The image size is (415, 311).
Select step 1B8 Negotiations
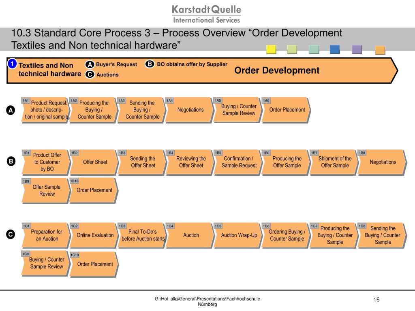coord(382,162)
